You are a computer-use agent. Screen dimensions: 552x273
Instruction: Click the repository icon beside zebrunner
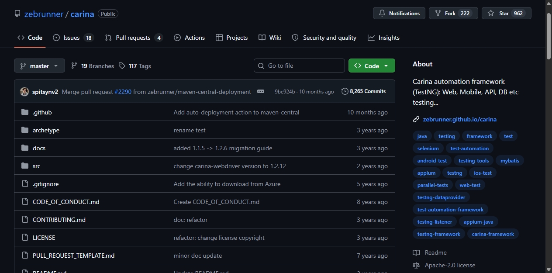click(x=17, y=14)
